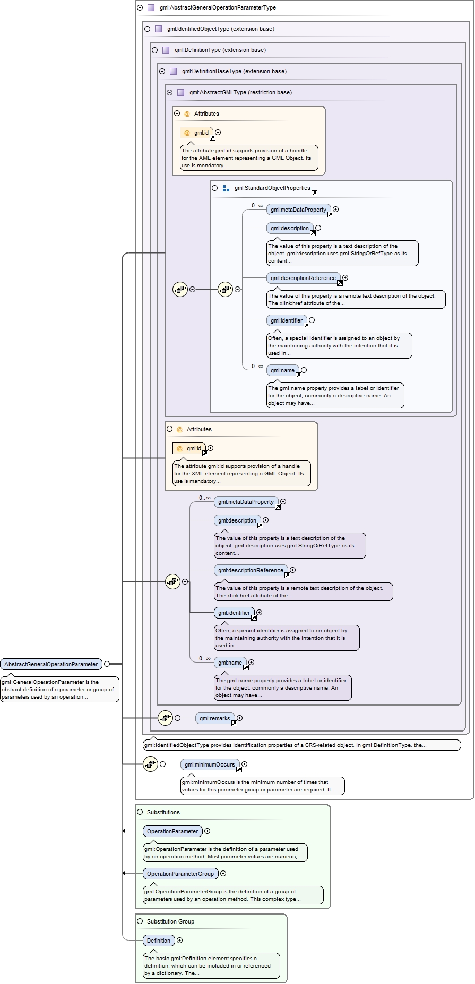Select the gml:minimumOccurs element
This screenshot has width=475, height=984.
pos(210,764)
